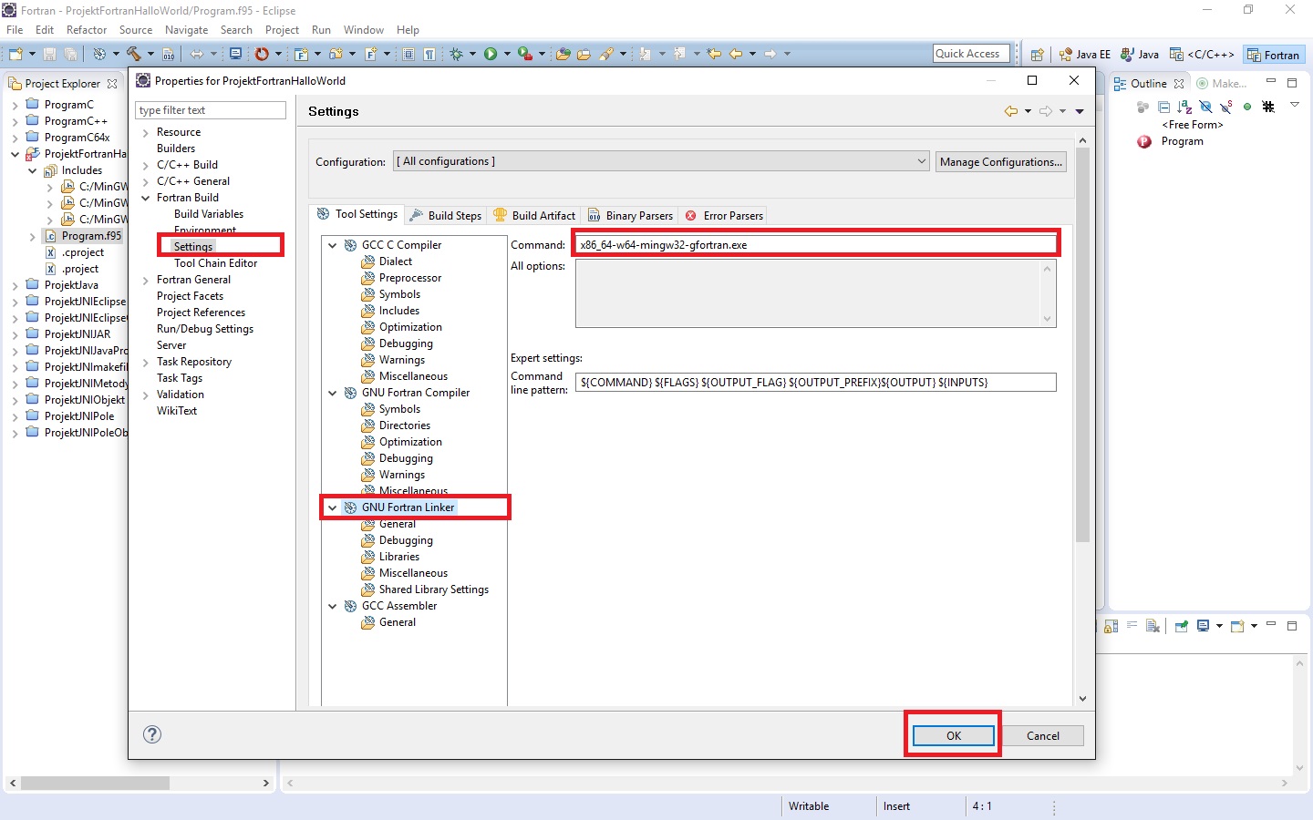Image resolution: width=1313 pixels, height=820 pixels.
Task: Collapse the GCC C Compiler node
Action: (x=333, y=245)
